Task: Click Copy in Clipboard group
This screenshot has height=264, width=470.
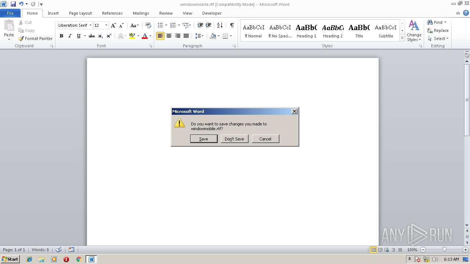Action: [26, 30]
